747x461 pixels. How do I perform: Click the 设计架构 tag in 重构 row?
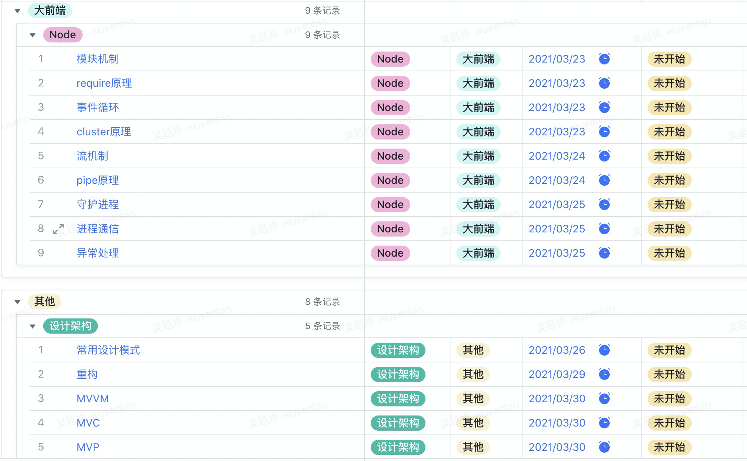point(398,374)
